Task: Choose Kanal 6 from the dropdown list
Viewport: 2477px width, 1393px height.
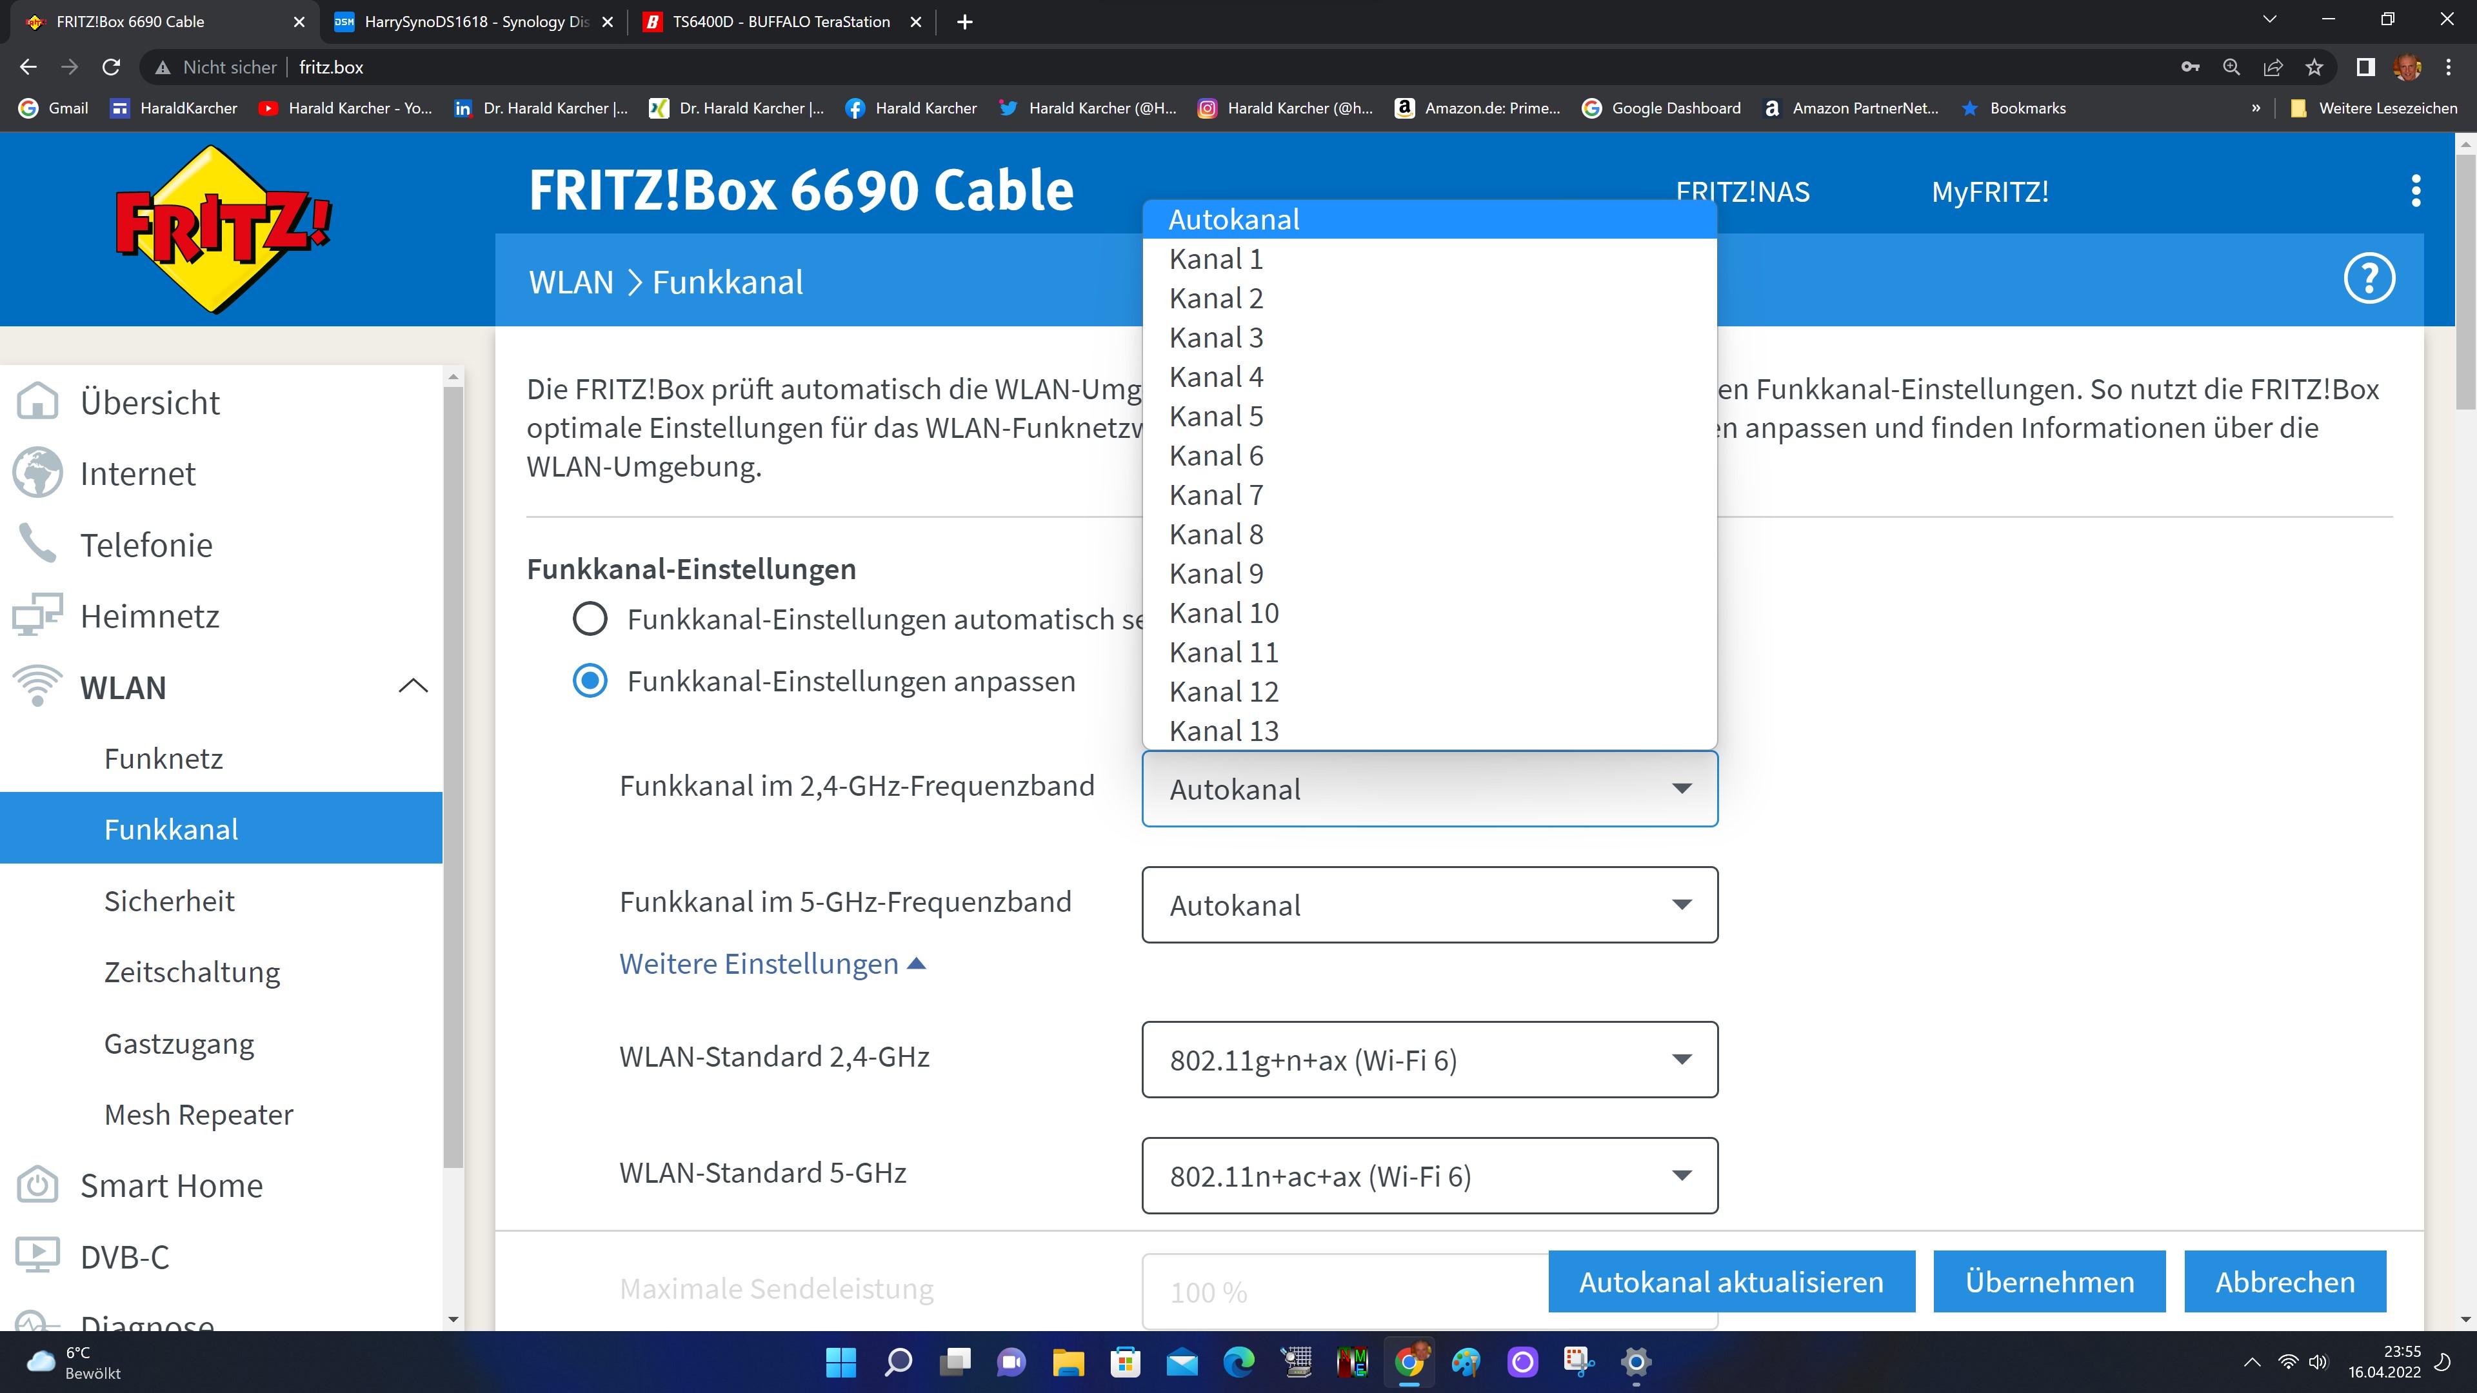Action: (x=1217, y=456)
